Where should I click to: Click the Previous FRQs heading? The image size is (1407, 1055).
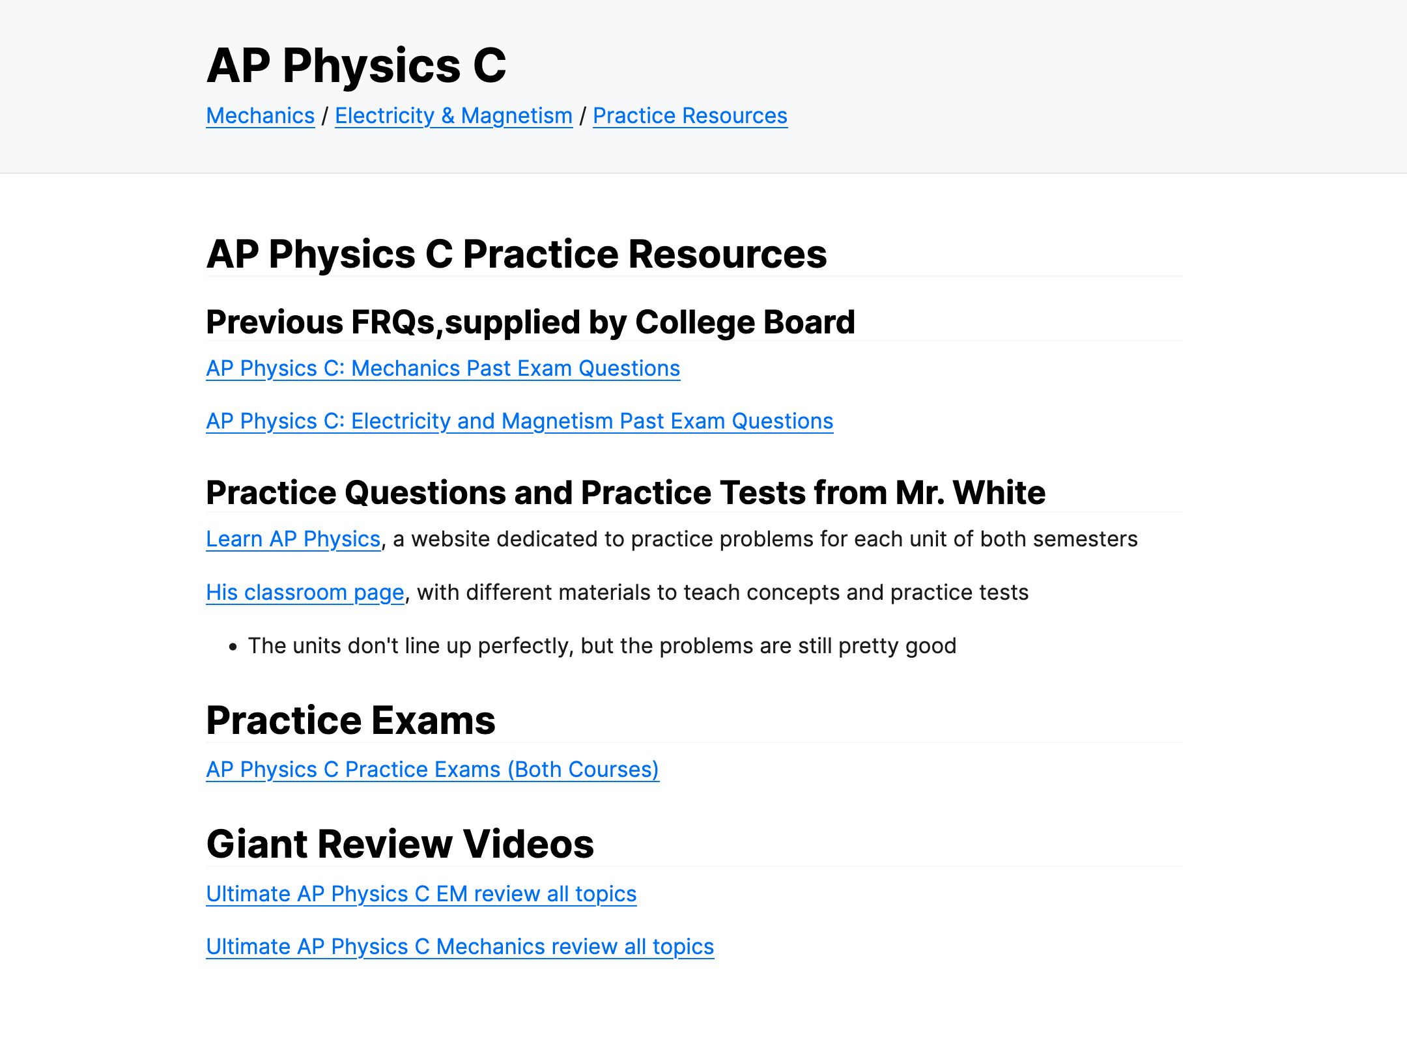tap(530, 322)
